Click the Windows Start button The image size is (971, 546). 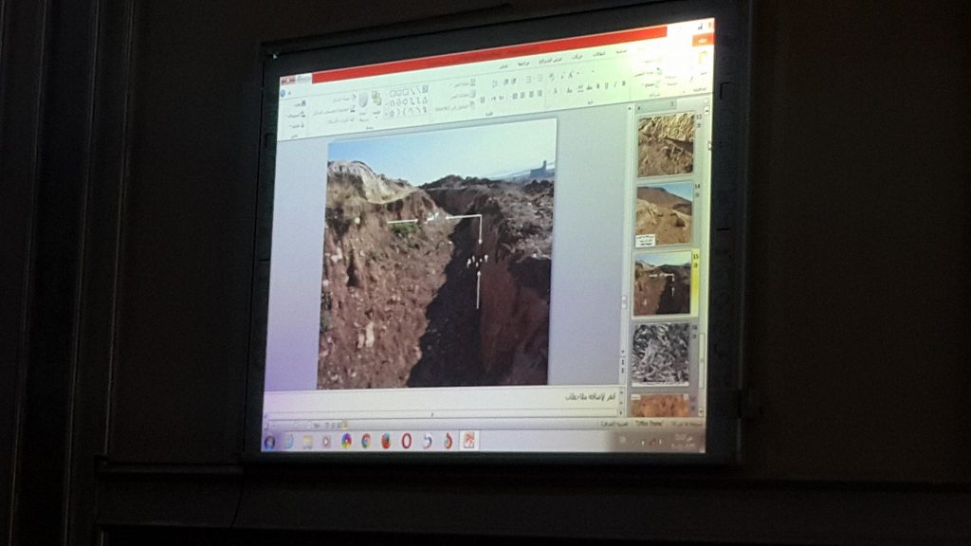(x=270, y=443)
